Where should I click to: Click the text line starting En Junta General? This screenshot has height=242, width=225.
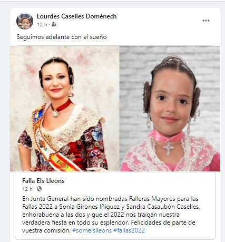click(x=110, y=199)
